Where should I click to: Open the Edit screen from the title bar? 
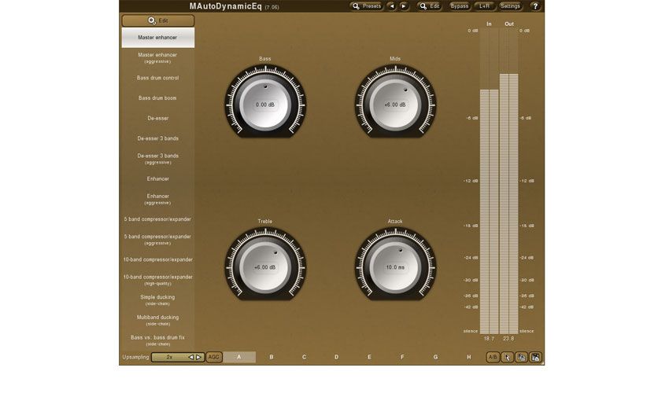tap(429, 6)
